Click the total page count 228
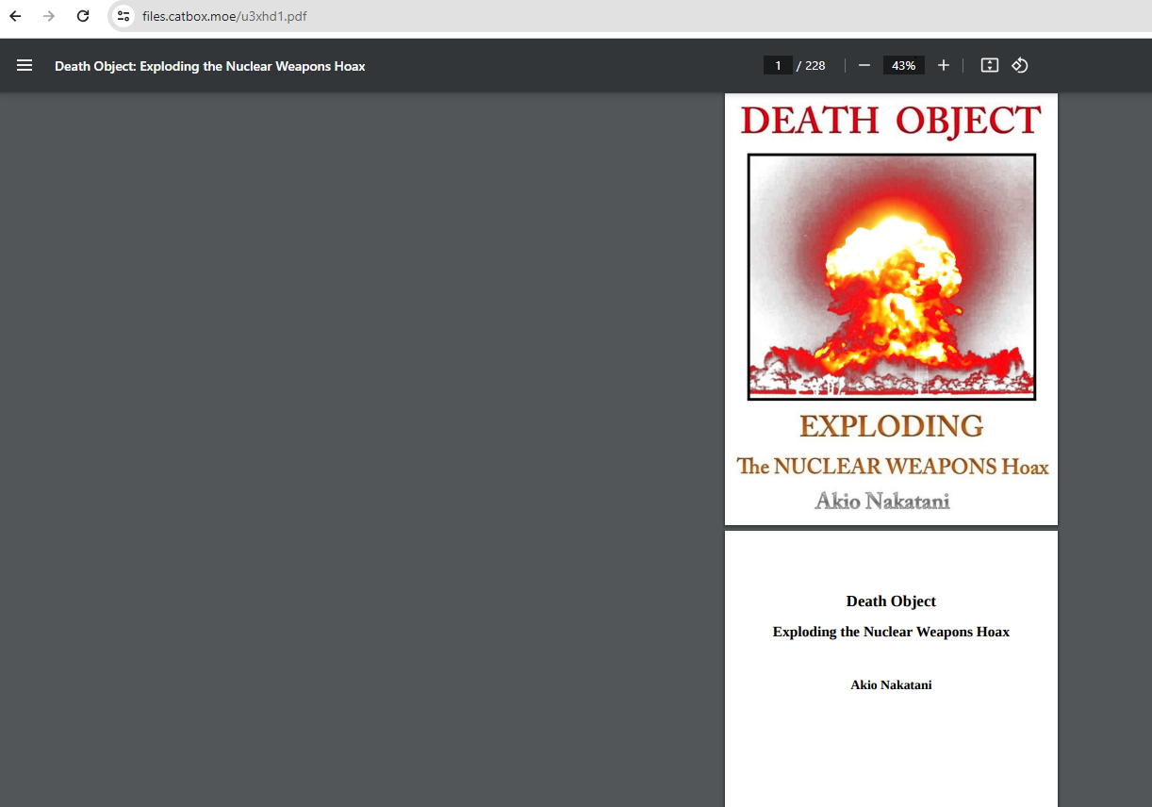This screenshot has height=807, width=1152. click(x=815, y=65)
